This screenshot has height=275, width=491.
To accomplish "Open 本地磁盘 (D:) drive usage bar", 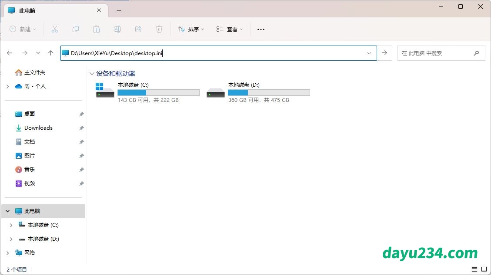I will 269,92.
